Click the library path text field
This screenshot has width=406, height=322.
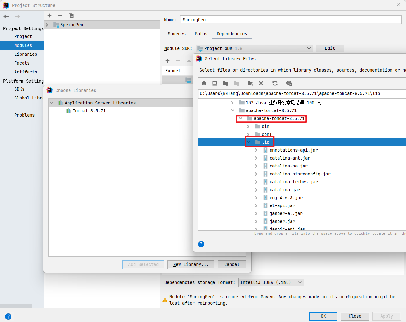302,93
